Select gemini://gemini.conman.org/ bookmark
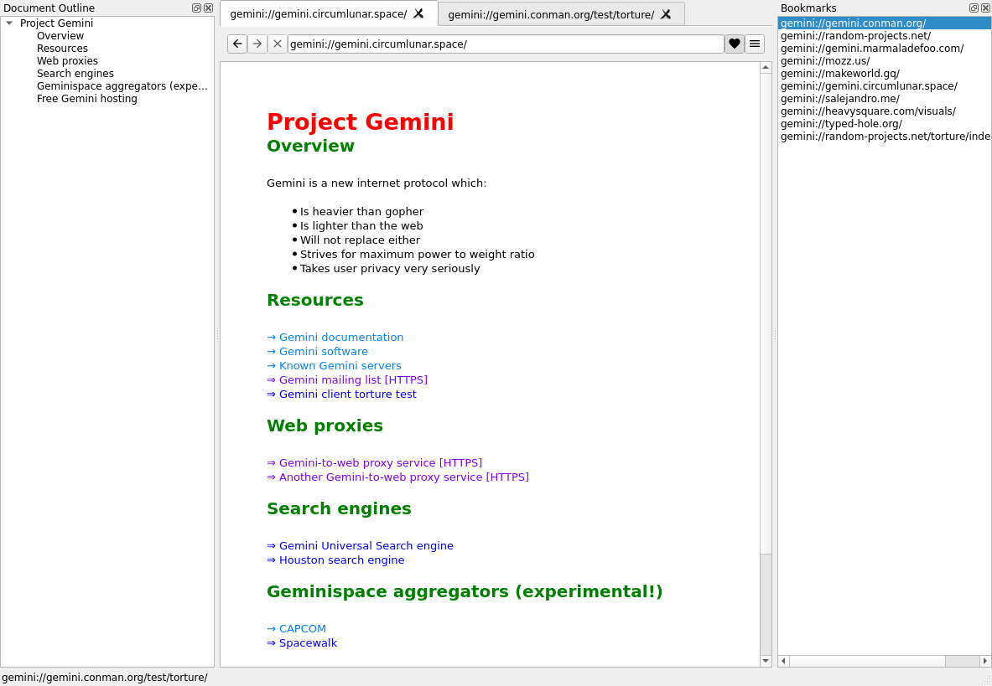992x686 pixels. [x=884, y=23]
